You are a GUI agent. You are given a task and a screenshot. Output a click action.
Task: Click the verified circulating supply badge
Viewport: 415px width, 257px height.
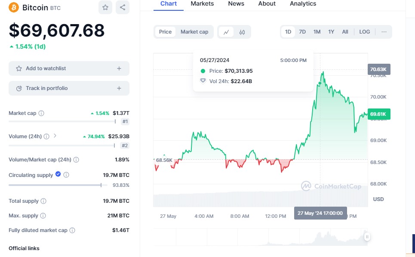click(x=58, y=174)
